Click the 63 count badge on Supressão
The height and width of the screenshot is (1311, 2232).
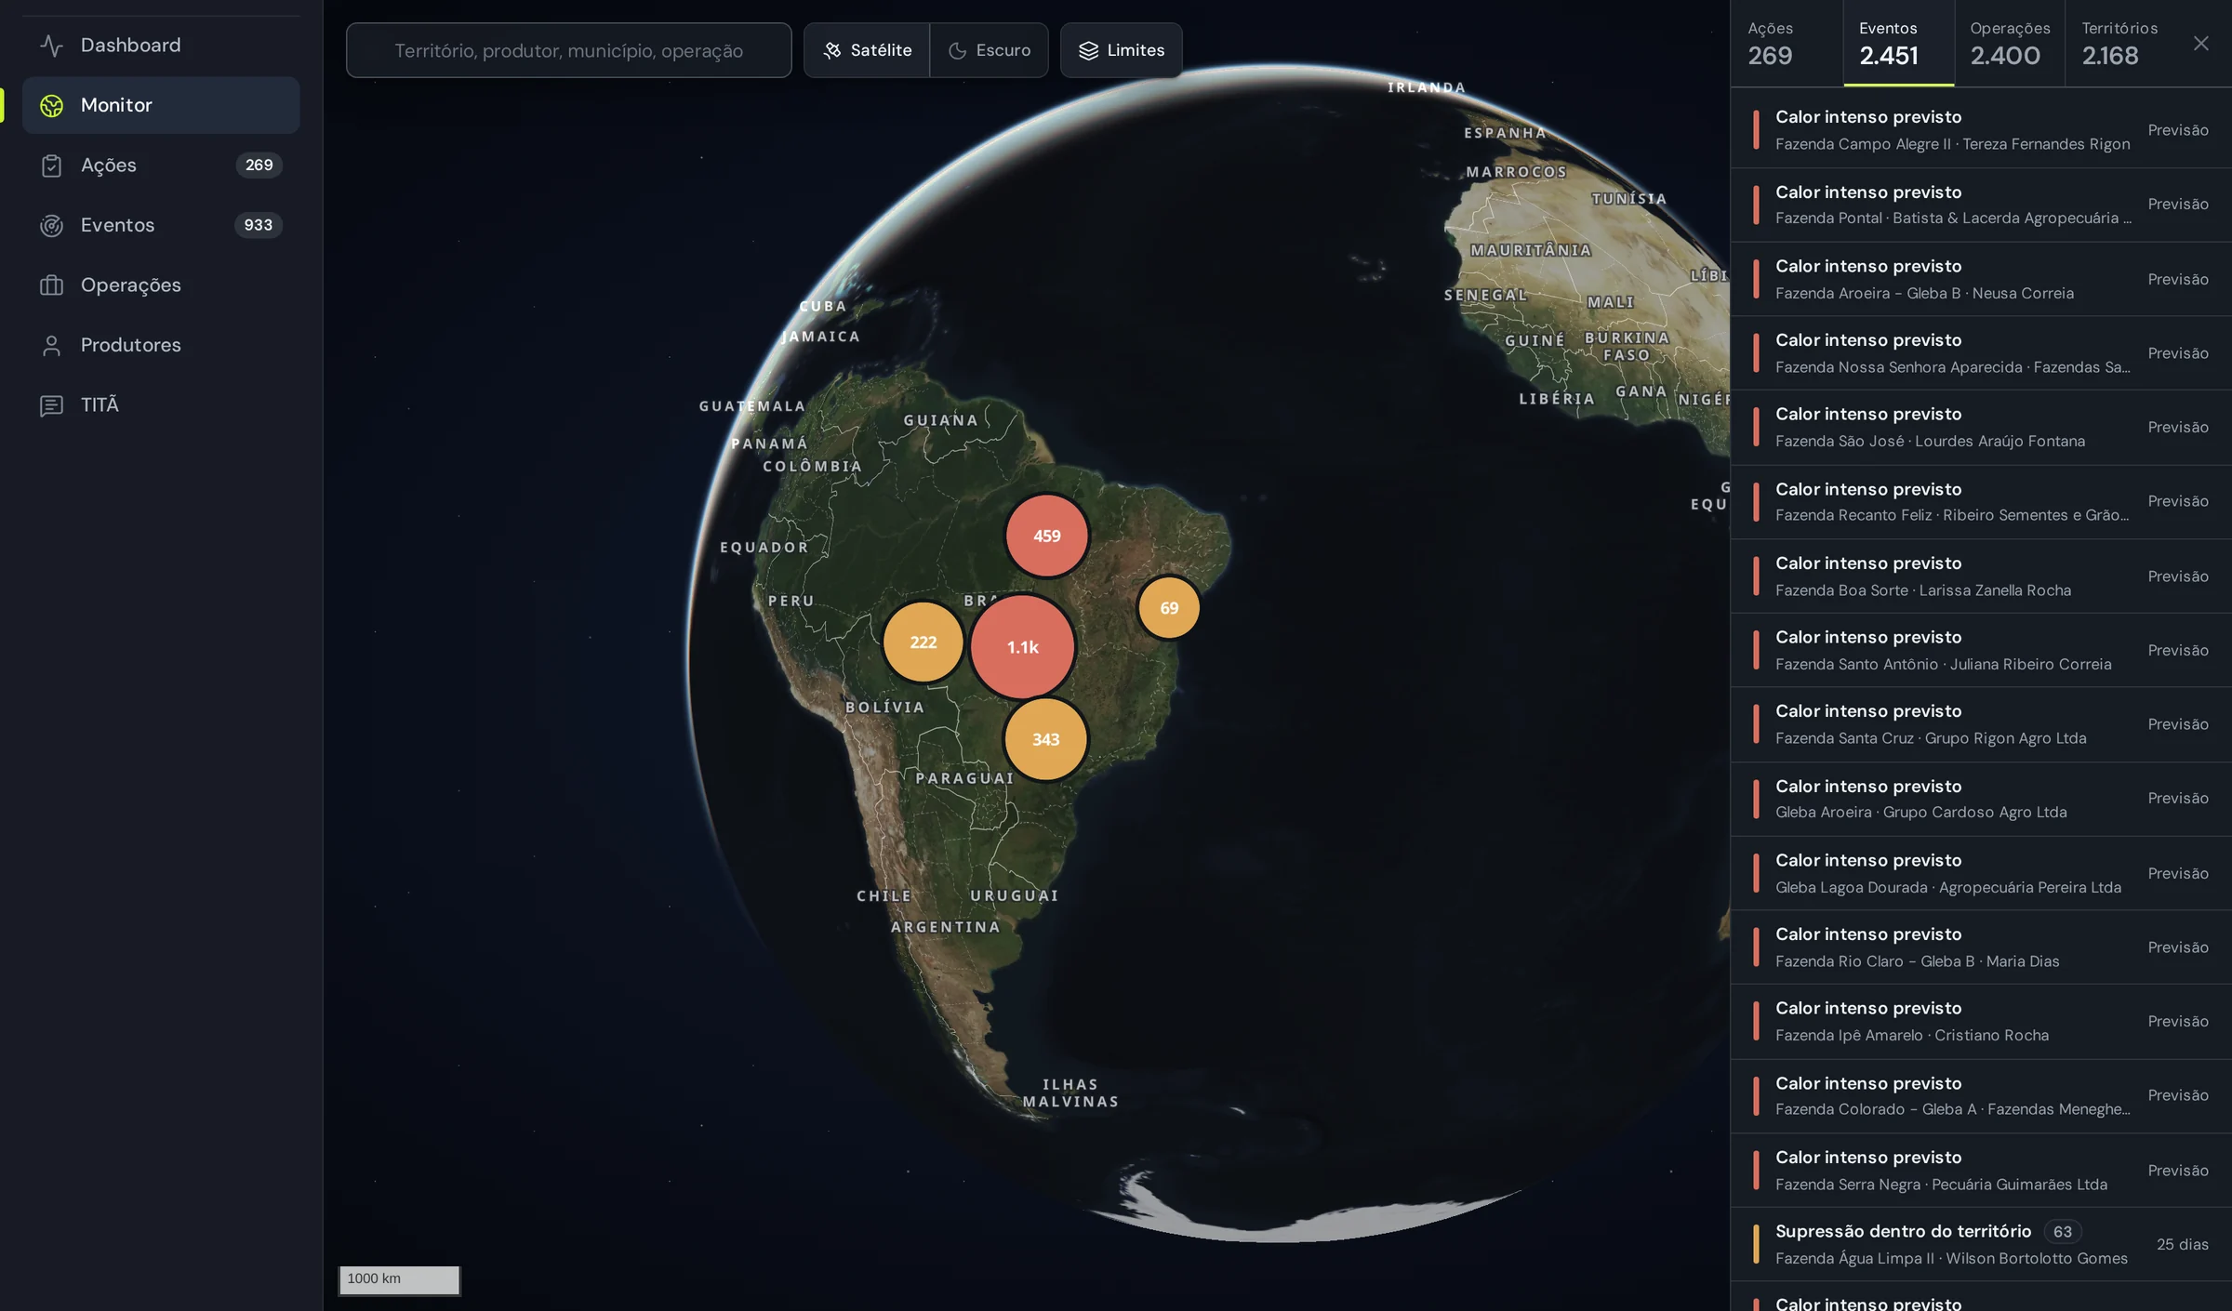point(2062,1232)
